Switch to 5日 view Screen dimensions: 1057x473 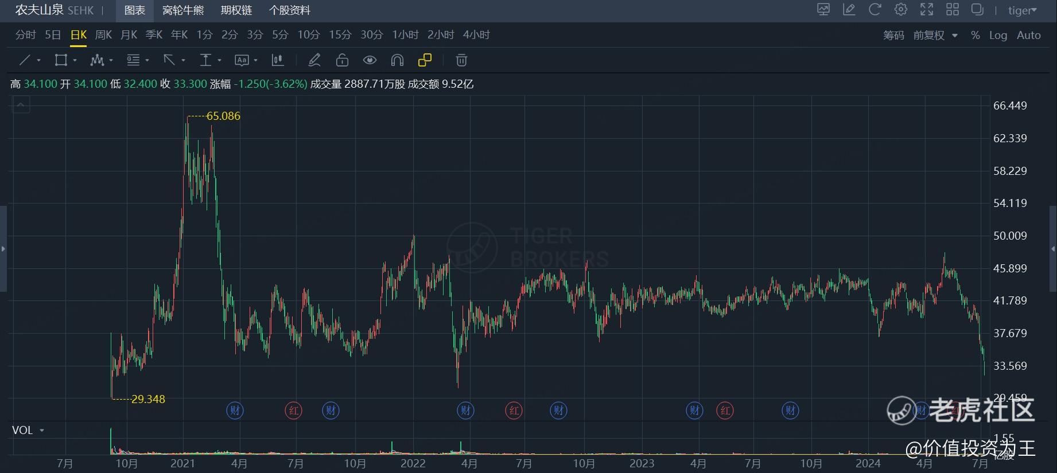coord(53,35)
